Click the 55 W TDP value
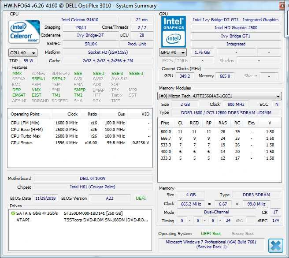 (x=28, y=60)
